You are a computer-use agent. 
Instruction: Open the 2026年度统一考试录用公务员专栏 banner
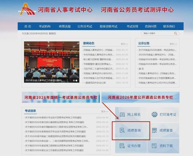click(61, 97)
